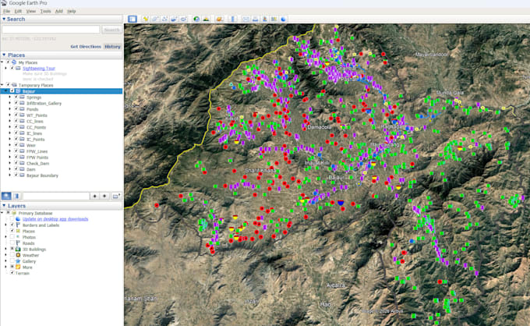Uncheck the Springs layer checkbox
The image size is (530, 326).
[16, 97]
